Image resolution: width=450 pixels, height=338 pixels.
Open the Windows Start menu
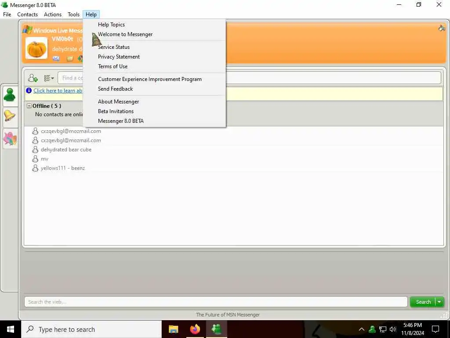11,329
